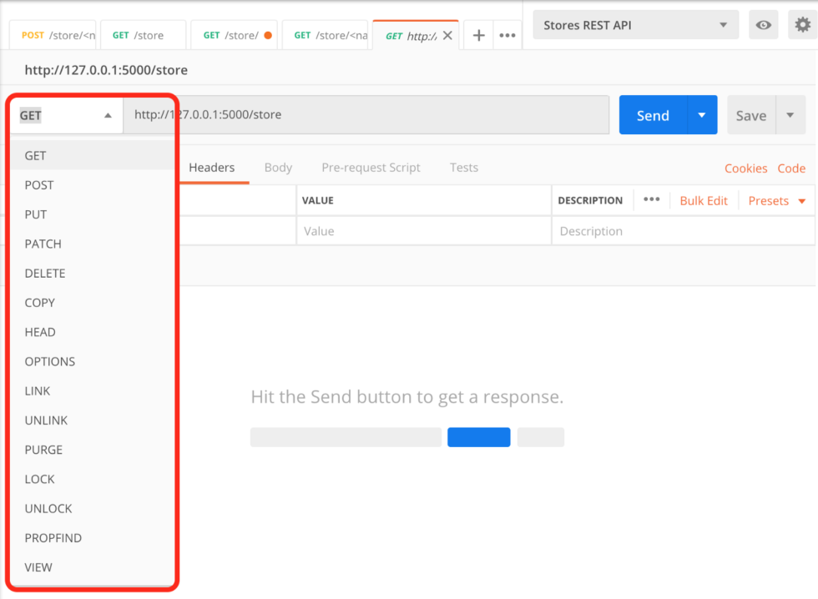
Task: Click the environment quick look eye icon
Action: (x=763, y=25)
